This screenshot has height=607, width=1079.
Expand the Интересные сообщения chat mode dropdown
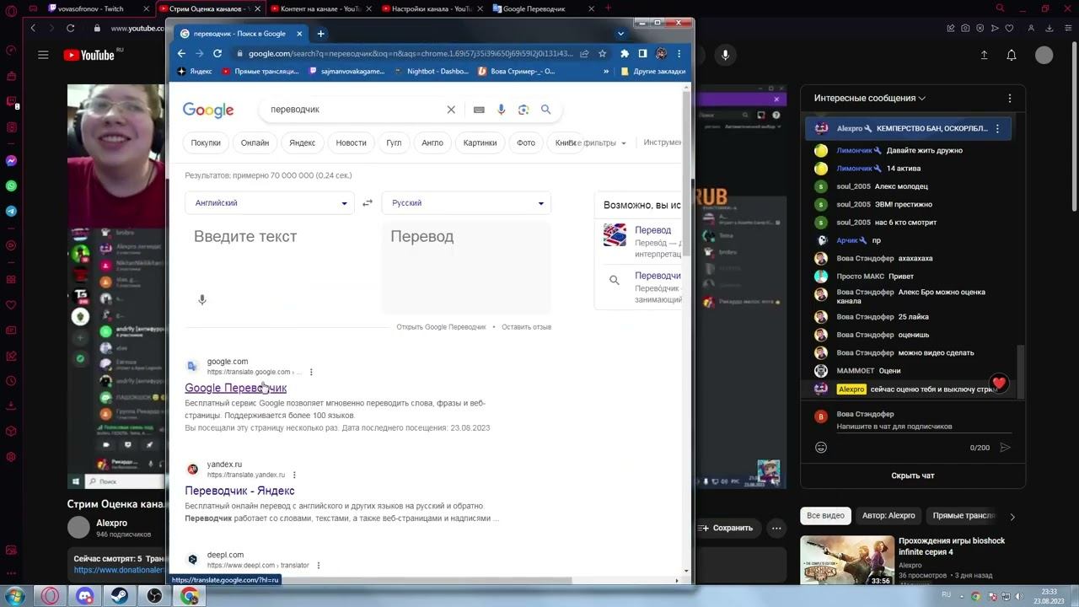[x=870, y=99]
